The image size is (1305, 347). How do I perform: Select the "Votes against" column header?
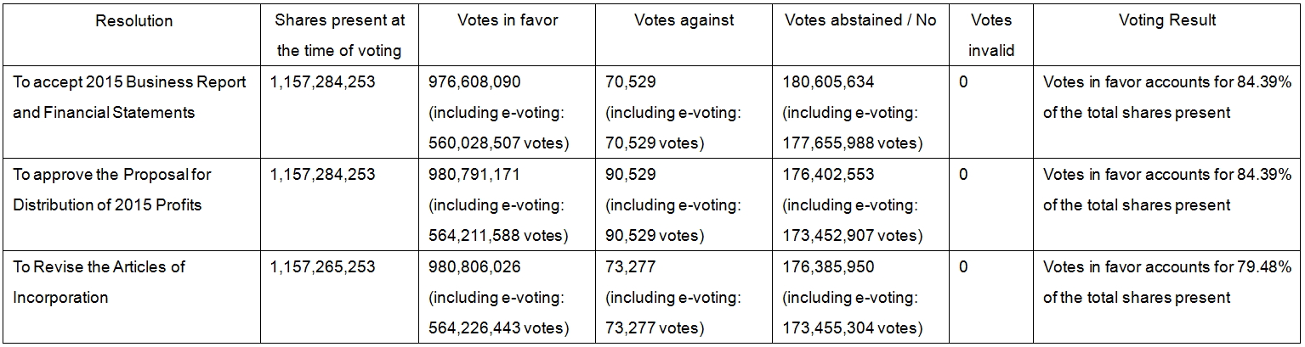(x=684, y=20)
